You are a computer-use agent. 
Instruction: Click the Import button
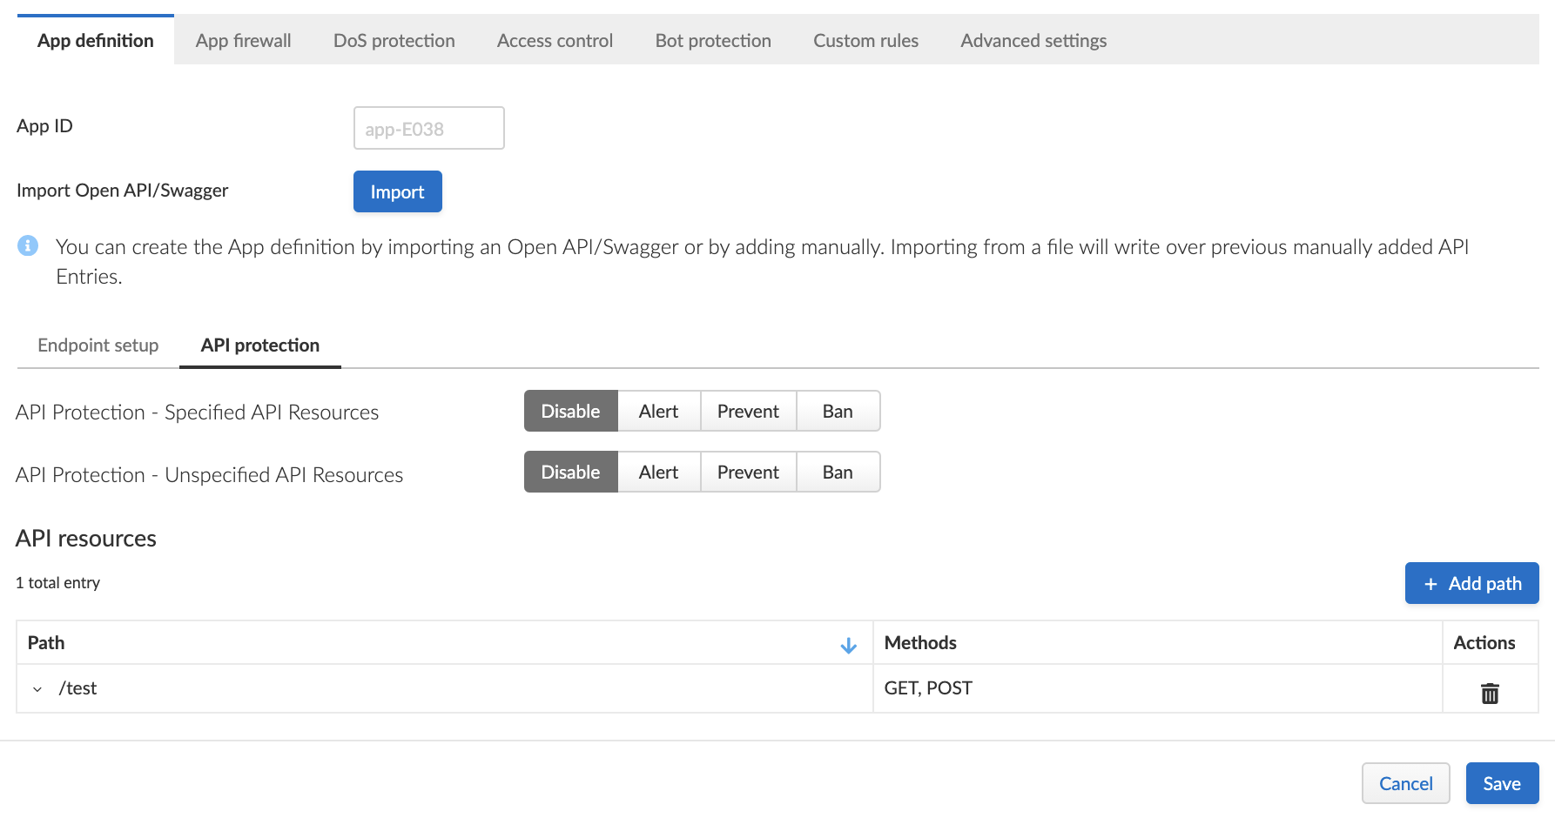398,191
